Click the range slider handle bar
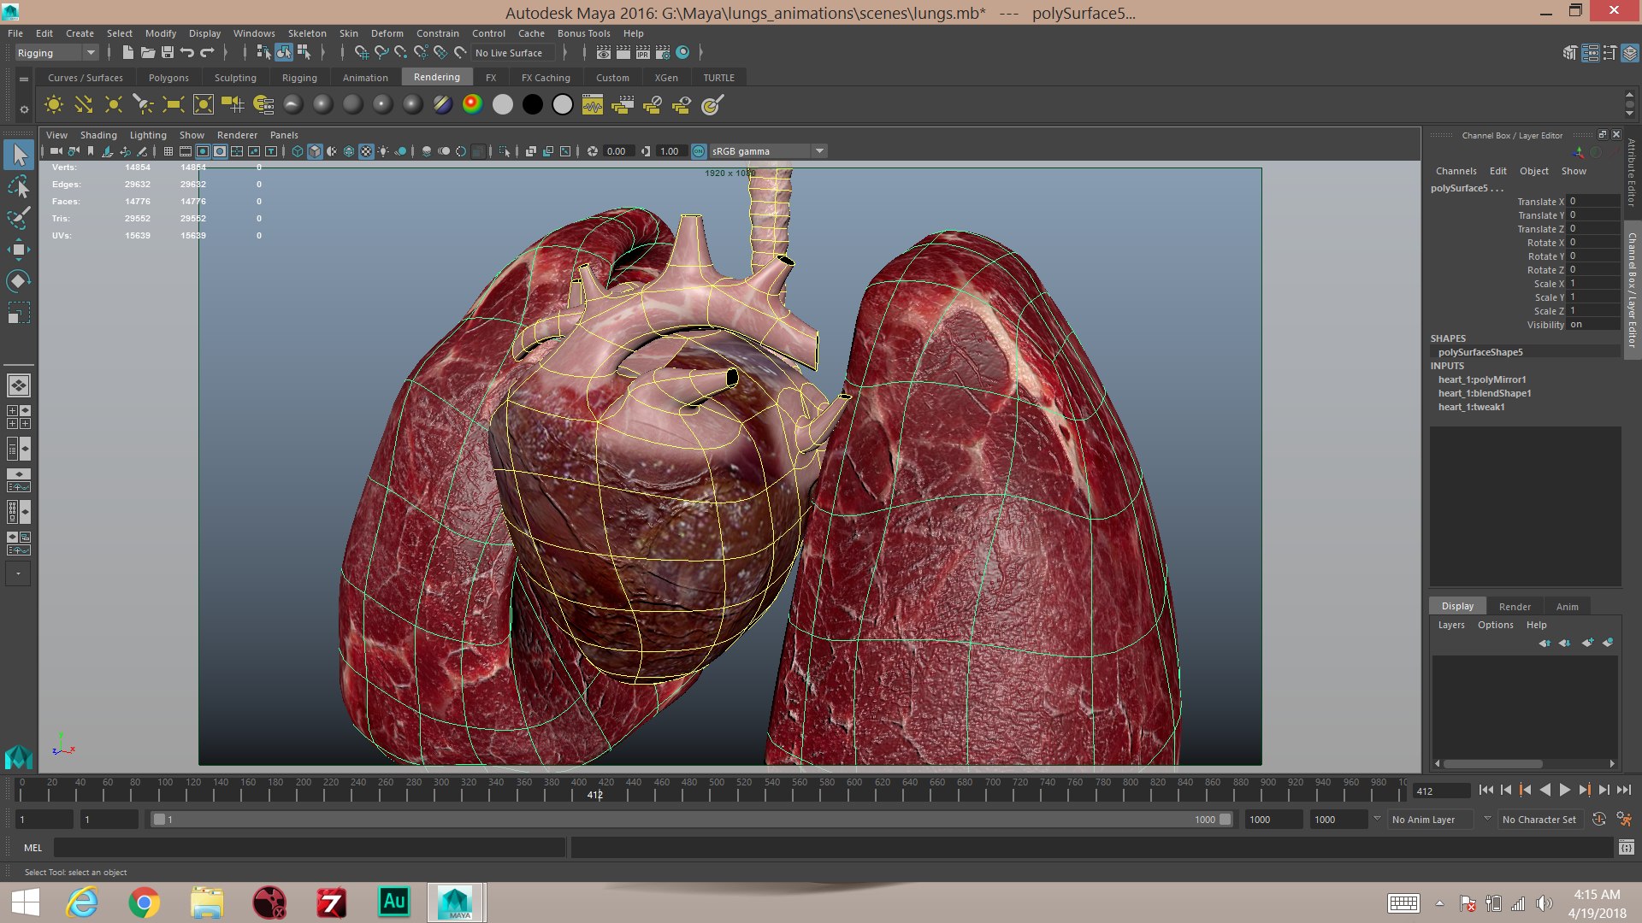The image size is (1642, 923). [692, 820]
